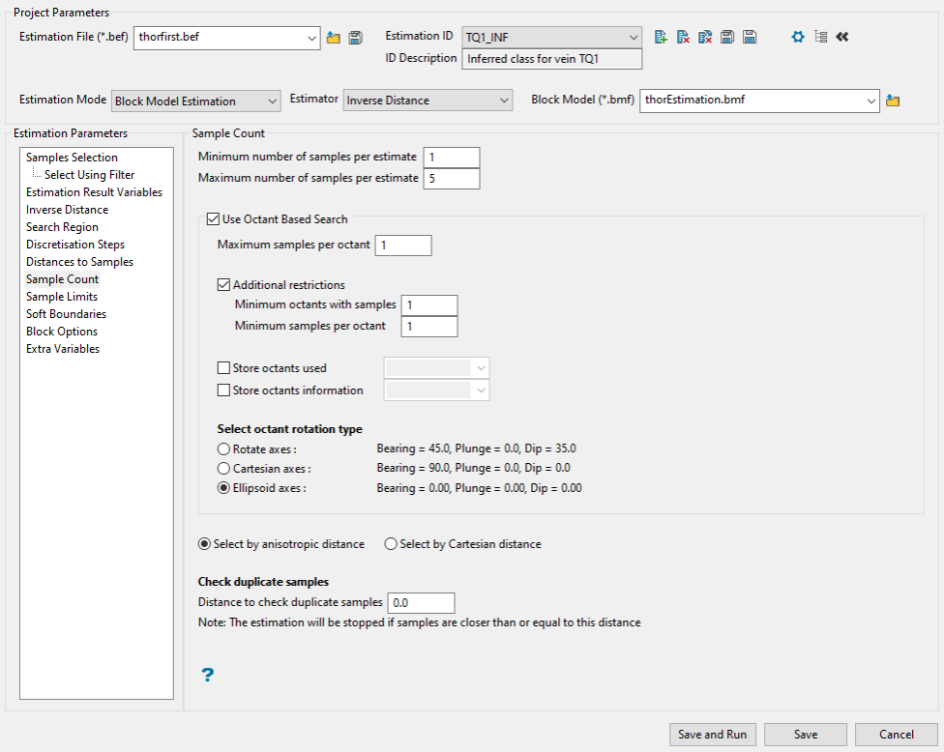944x752 pixels.
Task: Select the Rotate axes radio option
Action: (x=224, y=449)
